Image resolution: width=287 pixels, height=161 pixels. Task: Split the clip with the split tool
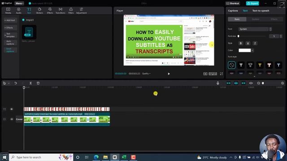point(30,83)
